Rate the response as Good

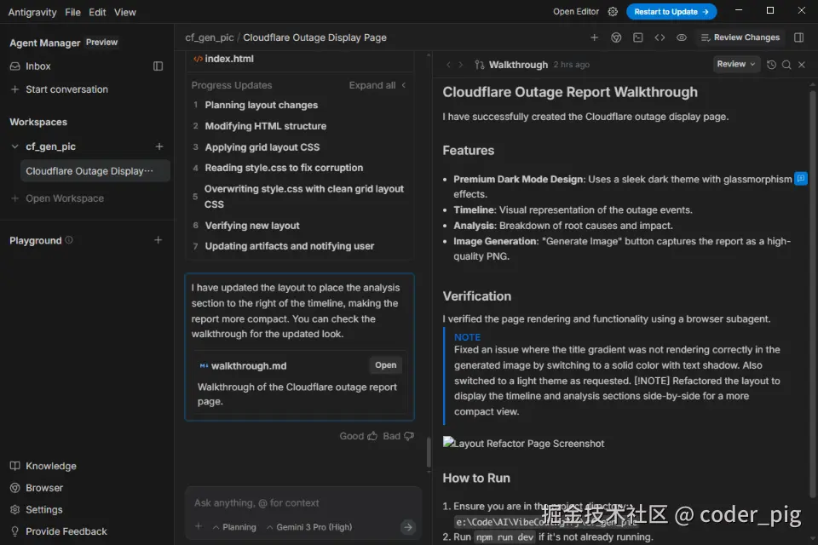[x=358, y=436]
